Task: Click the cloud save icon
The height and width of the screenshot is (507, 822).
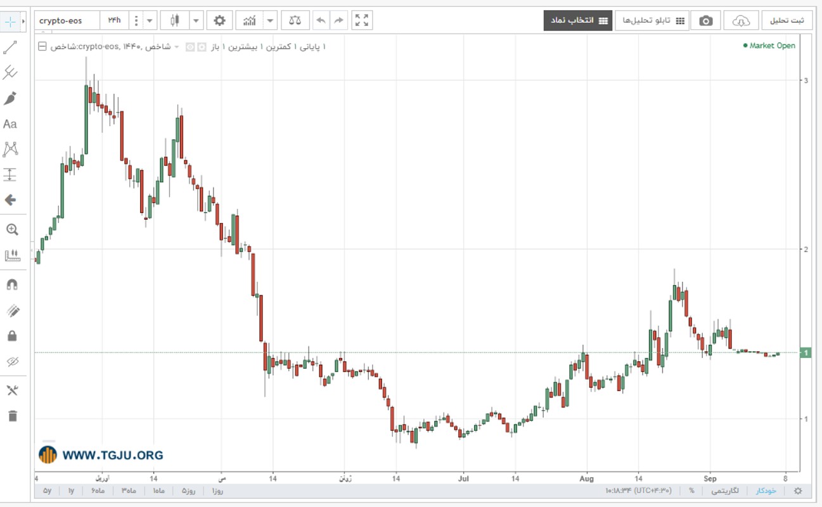Action: point(740,20)
